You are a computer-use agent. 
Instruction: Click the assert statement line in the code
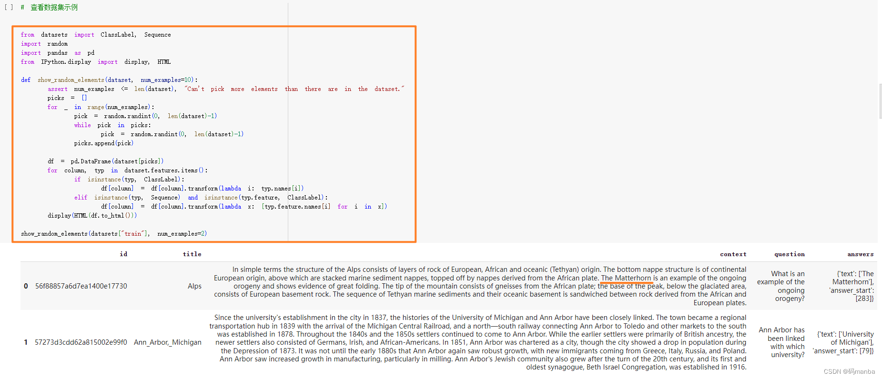click(x=226, y=89)
